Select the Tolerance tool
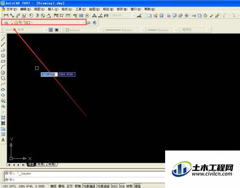Viewport: 240px width, 188px height. [x=81, y=16]
